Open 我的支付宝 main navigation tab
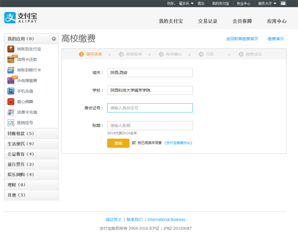The image size is (298, 240). click(x=171, y=21)
